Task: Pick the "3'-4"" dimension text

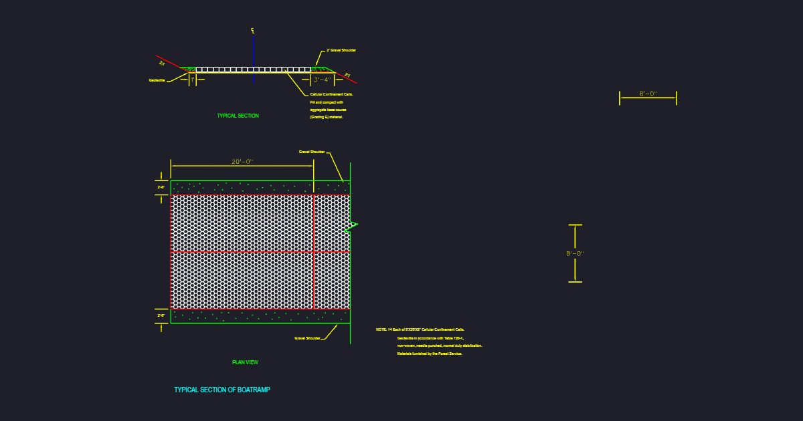Action: (322, 80)
